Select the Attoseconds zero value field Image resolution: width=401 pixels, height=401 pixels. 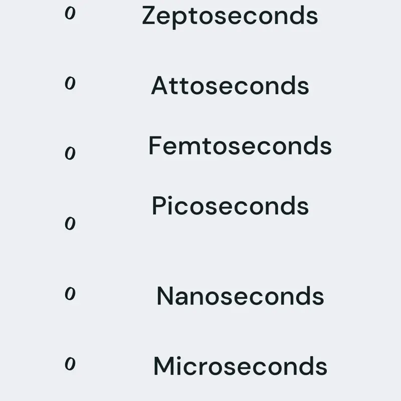(x=70, y=83)
